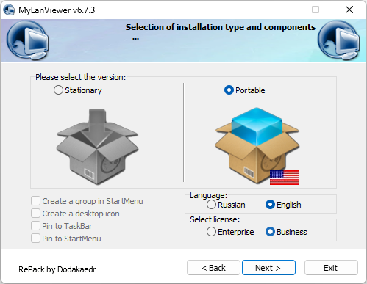Click the 'Please select the version:' label
The width and height of the screenshot is (367, 284).
click(80, 77)
